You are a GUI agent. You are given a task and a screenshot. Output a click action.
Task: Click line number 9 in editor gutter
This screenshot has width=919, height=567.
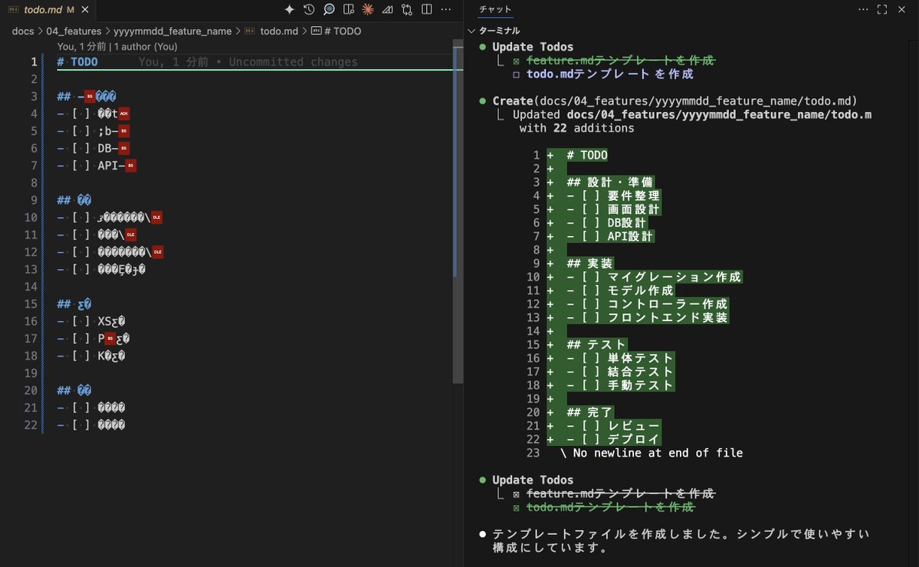click(34, 200)
